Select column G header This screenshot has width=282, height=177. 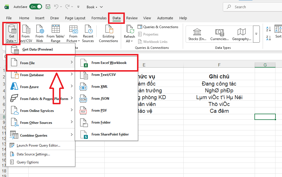(265, 65)
